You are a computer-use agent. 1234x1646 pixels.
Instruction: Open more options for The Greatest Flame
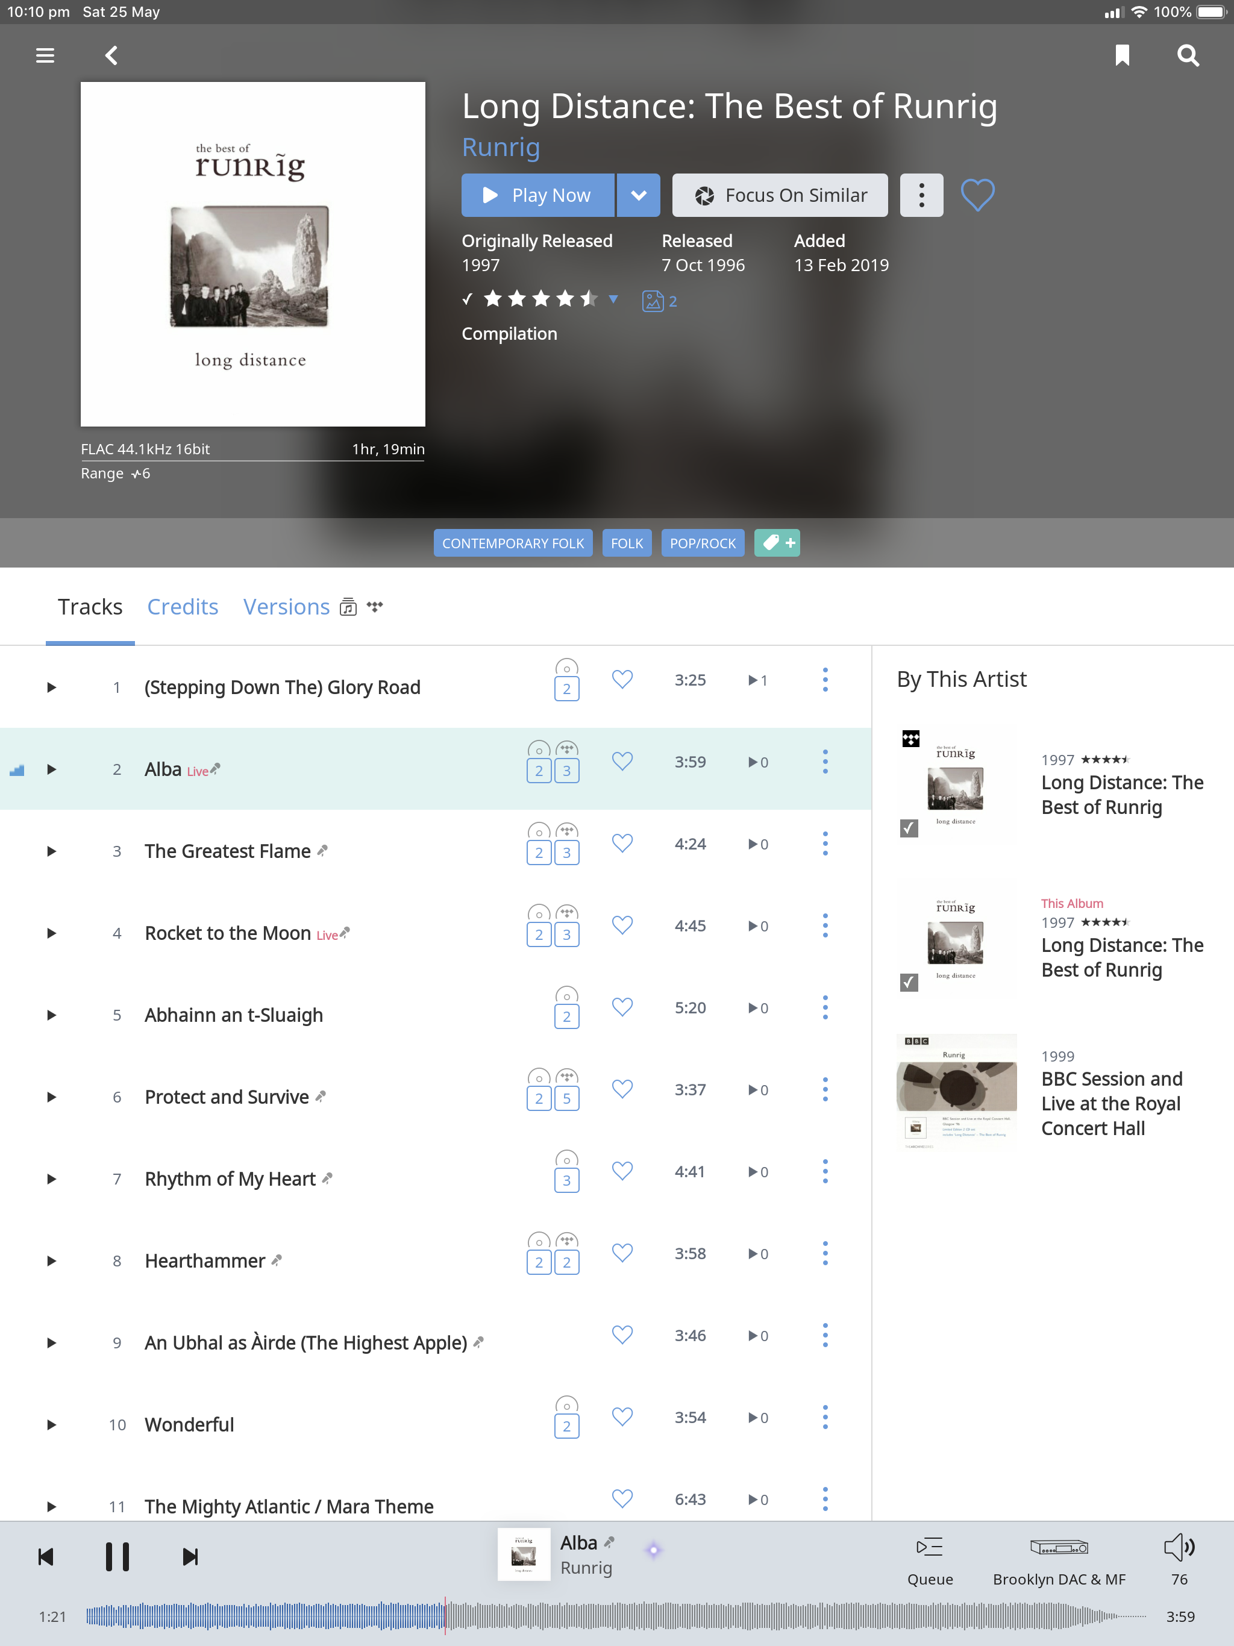(825, 844)
